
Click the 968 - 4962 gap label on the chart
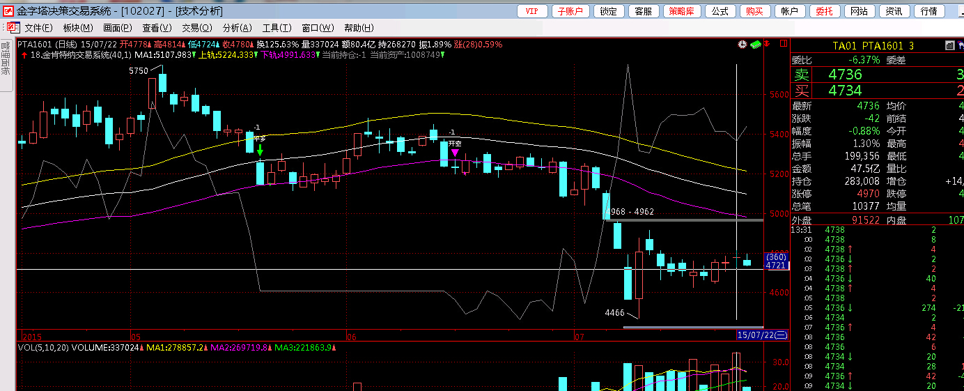click(x=632, y=211)
